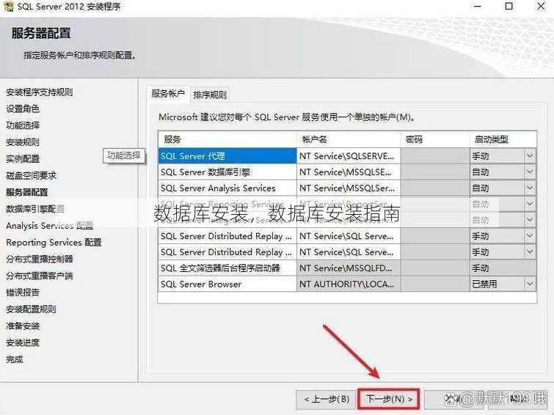The width and height of the screenshot is (554, 415).
Task: Minimize the SQL Server setup window
Action: click(x=478, y=7)
